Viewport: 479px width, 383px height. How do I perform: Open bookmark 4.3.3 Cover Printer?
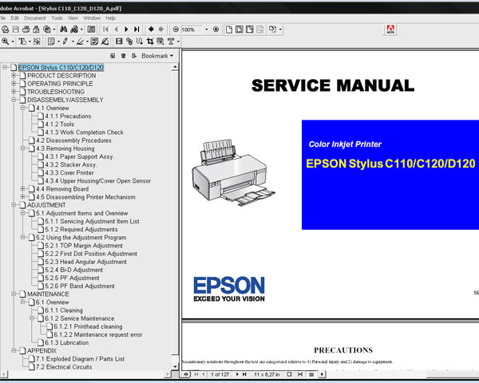(69, 172)
